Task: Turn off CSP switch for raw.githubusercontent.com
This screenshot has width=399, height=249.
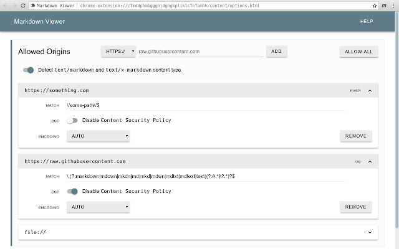Action: (x=73, y=191)
